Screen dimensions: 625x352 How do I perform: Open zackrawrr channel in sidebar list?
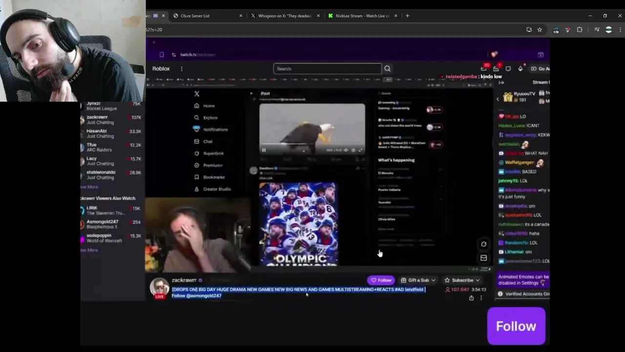tap(111, 120)
